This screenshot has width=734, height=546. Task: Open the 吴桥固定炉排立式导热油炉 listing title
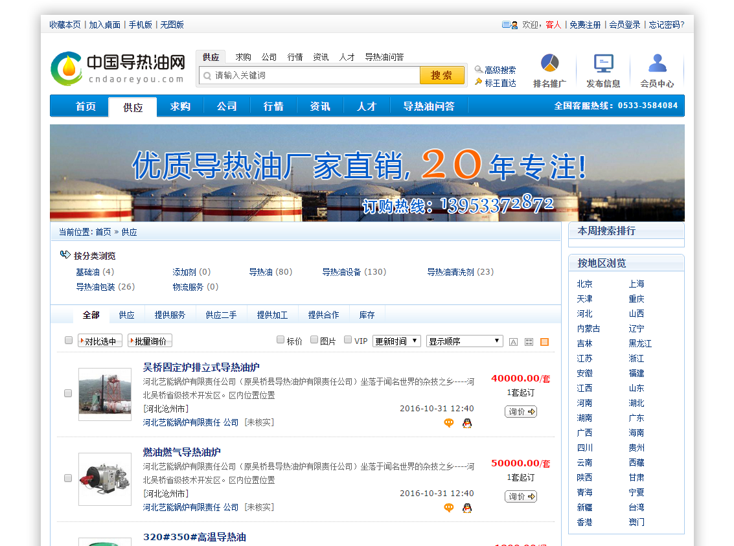[201, 367]
